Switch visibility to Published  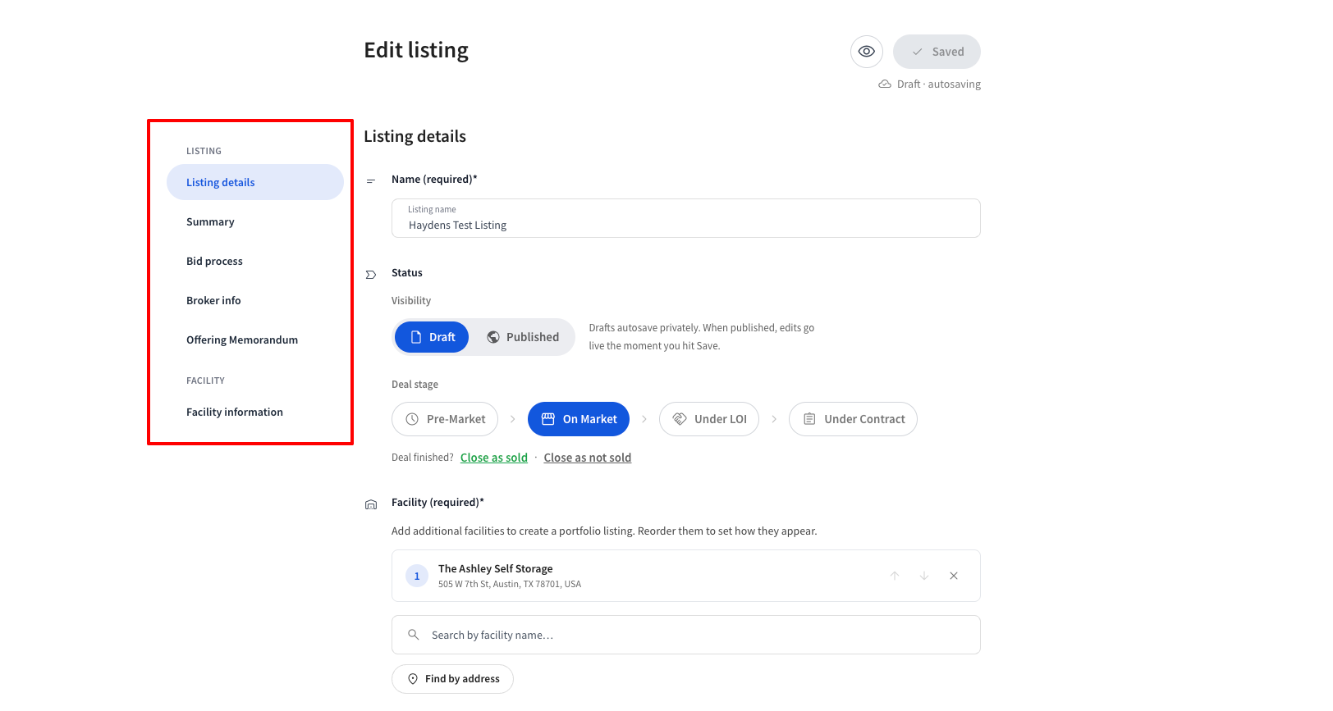523,337
